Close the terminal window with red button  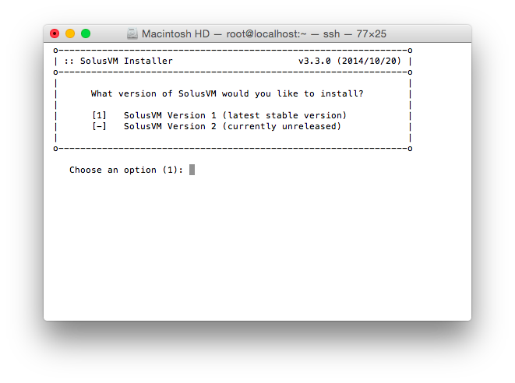coord(55,33)
